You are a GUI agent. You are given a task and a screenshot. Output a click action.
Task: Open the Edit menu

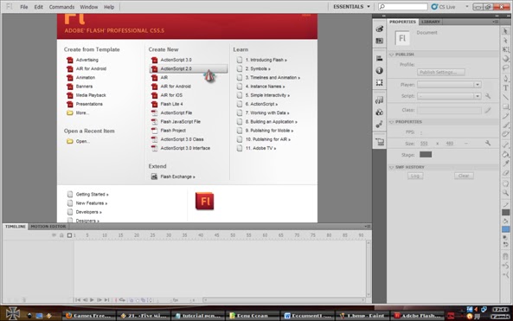pos(39,7)
